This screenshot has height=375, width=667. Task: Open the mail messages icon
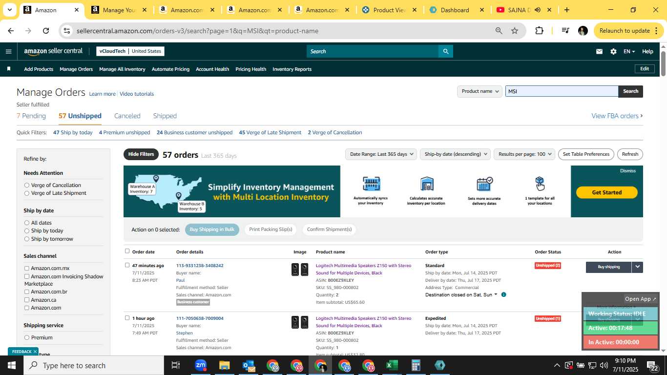pos(599,51)
